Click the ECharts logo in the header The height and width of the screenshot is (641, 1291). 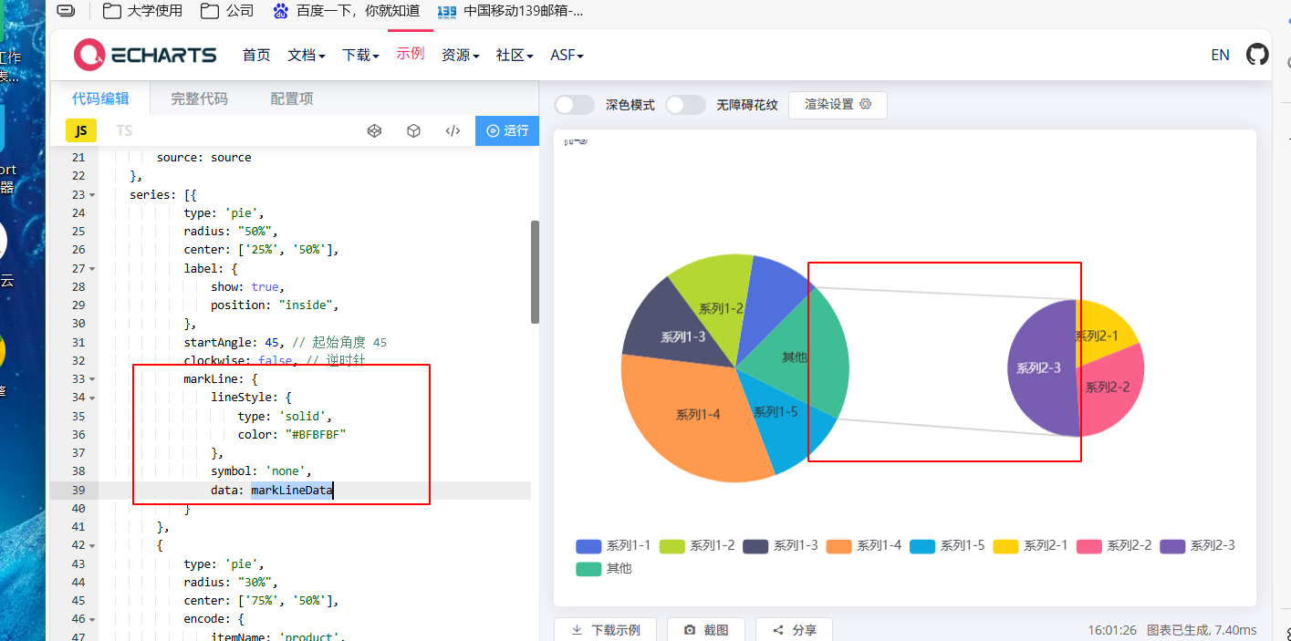point(146,55)
